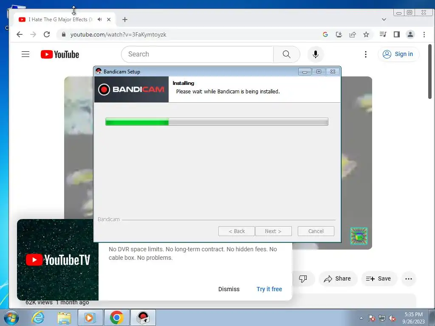The height and width of the screenshot is (326, 435).
Task: Focus the YouTube Search field
Action: [x=197, y=54]
